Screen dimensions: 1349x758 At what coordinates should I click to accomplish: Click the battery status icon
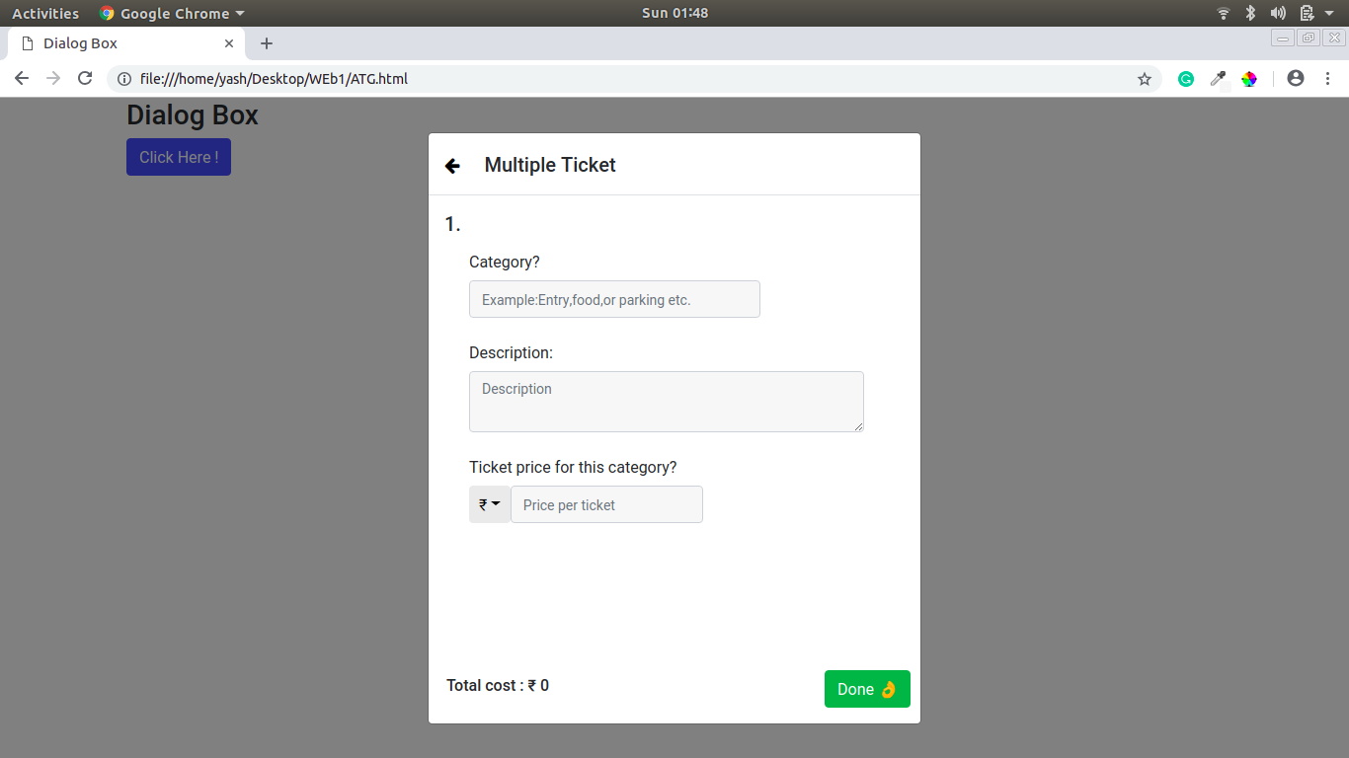[x=1307, y=13]
